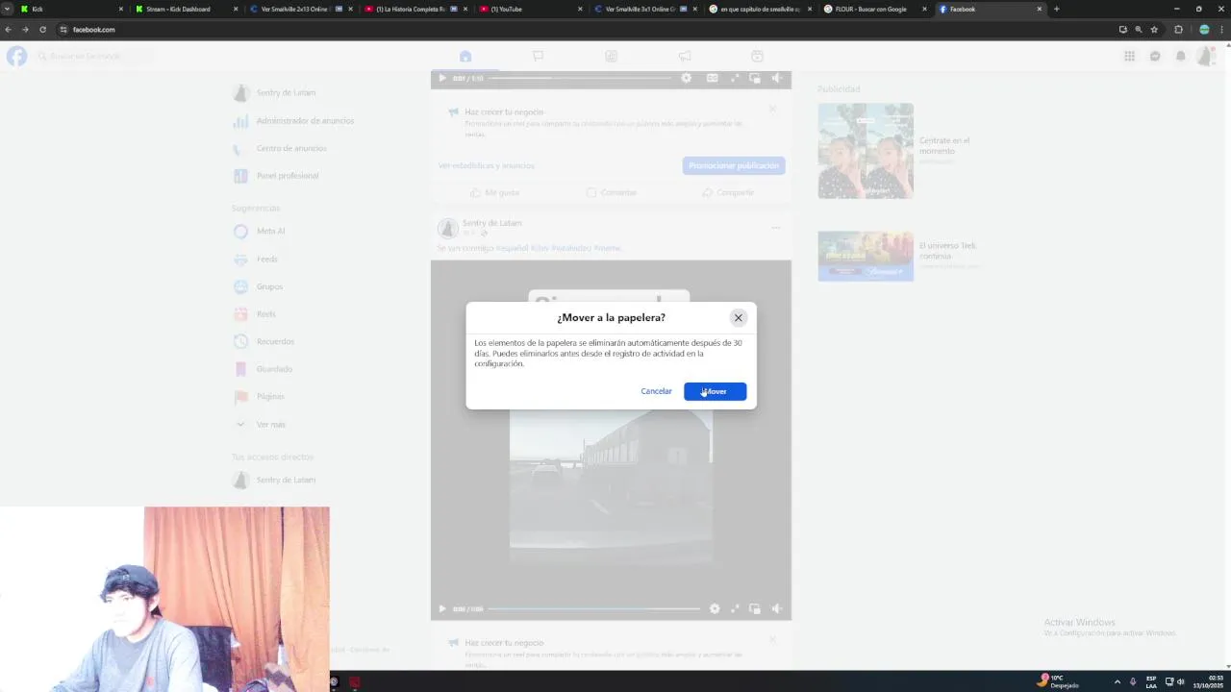Click the Promocionar publicación button
The width and height of the screenshot is (1231, 692).
pyautogui.click(x=734, y=165)
